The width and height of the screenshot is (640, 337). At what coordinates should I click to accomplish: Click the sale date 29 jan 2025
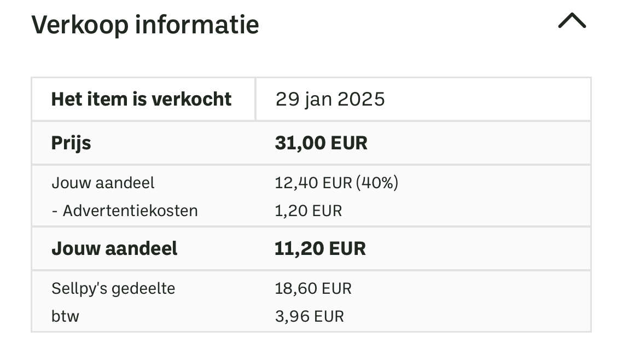pyautogui.click(x=330, y=99)
